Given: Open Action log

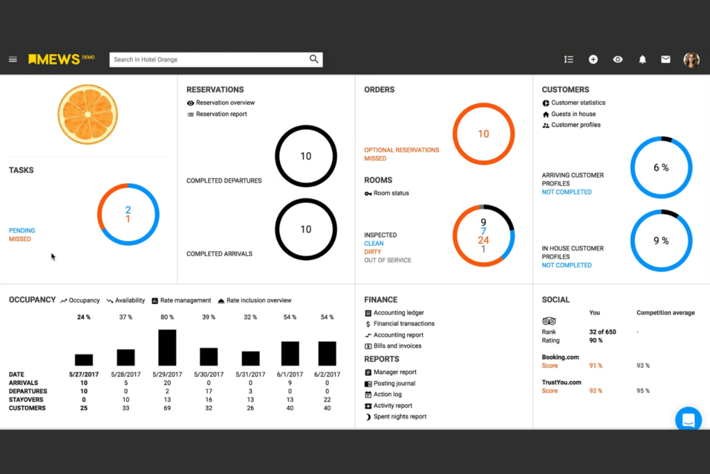Looking at the screenshot, I should pyautogui.click(x=388, y=394).
